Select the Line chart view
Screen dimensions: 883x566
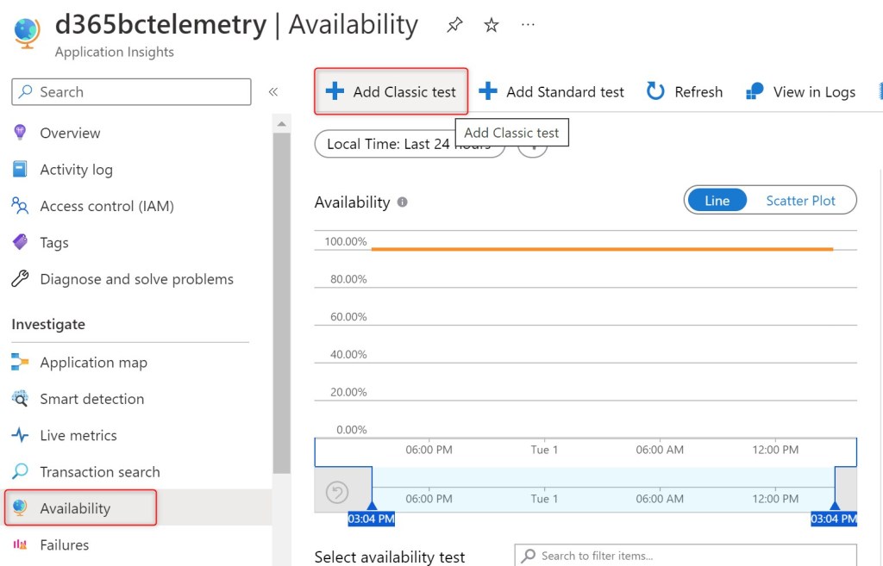[x=717, y=201]
